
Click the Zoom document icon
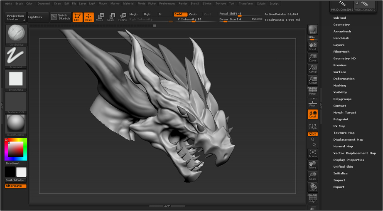313,57
